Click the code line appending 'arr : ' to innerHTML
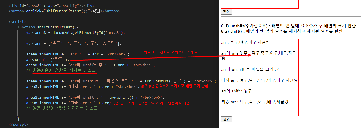The width and height of the screenshot is (361, 128). (x=78, y=54)
